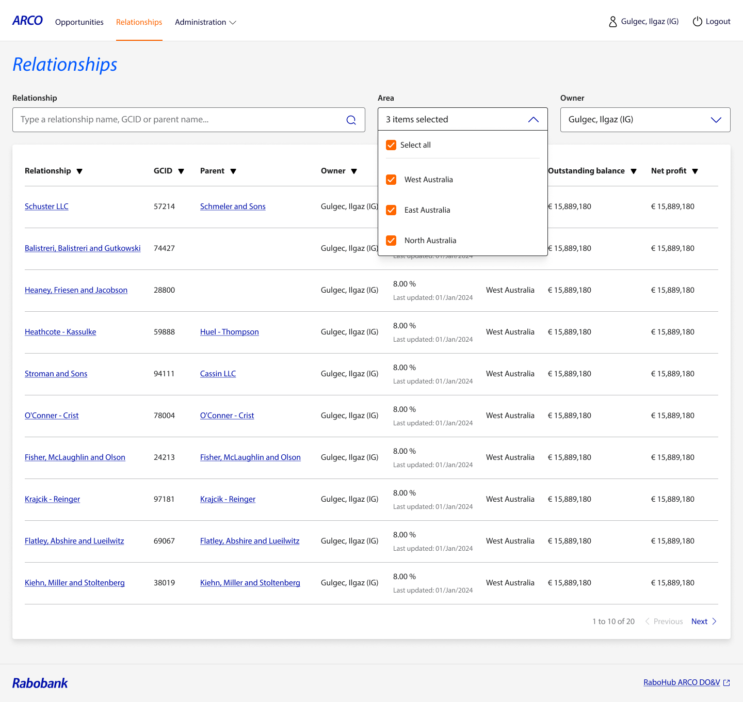Sort by Owner column arrow
Image resolution: width=743 pixels, height=702 pixels.
tap(354, 171)
